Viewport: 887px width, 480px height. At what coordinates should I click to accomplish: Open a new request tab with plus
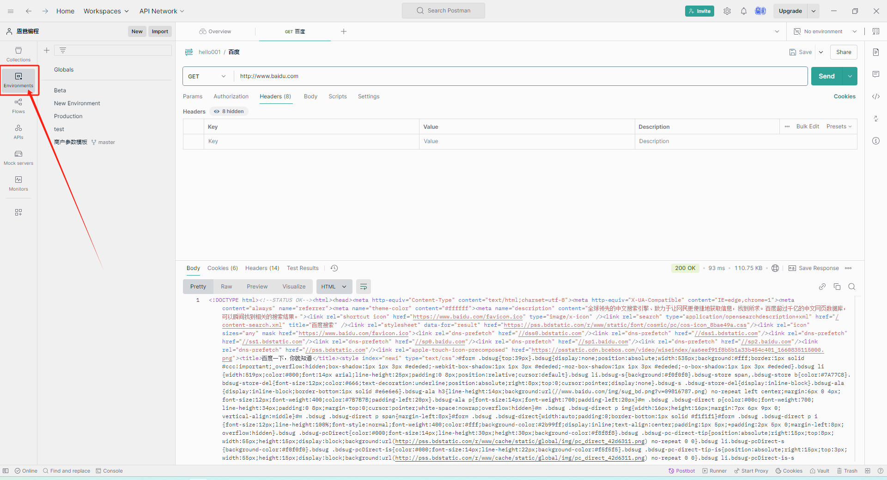pos(344,31)
